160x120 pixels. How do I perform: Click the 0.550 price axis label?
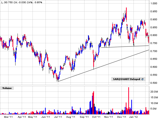pos(154,75)
